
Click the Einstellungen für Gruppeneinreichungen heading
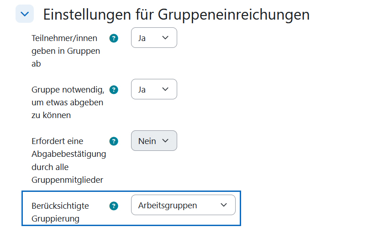click(176, 15)
